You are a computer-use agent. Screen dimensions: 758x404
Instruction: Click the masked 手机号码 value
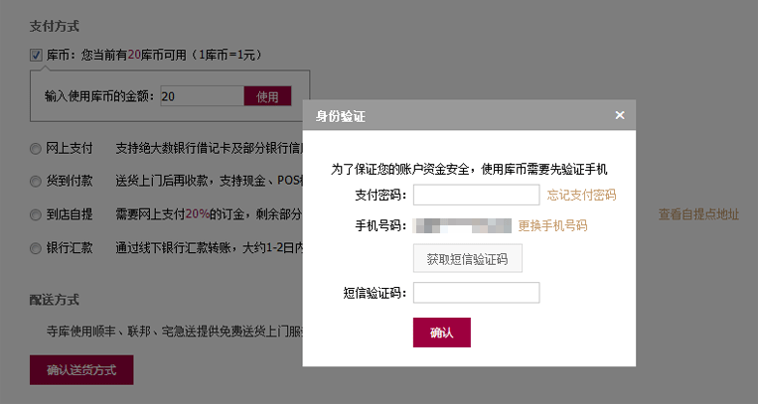click(x=462, y=225)
